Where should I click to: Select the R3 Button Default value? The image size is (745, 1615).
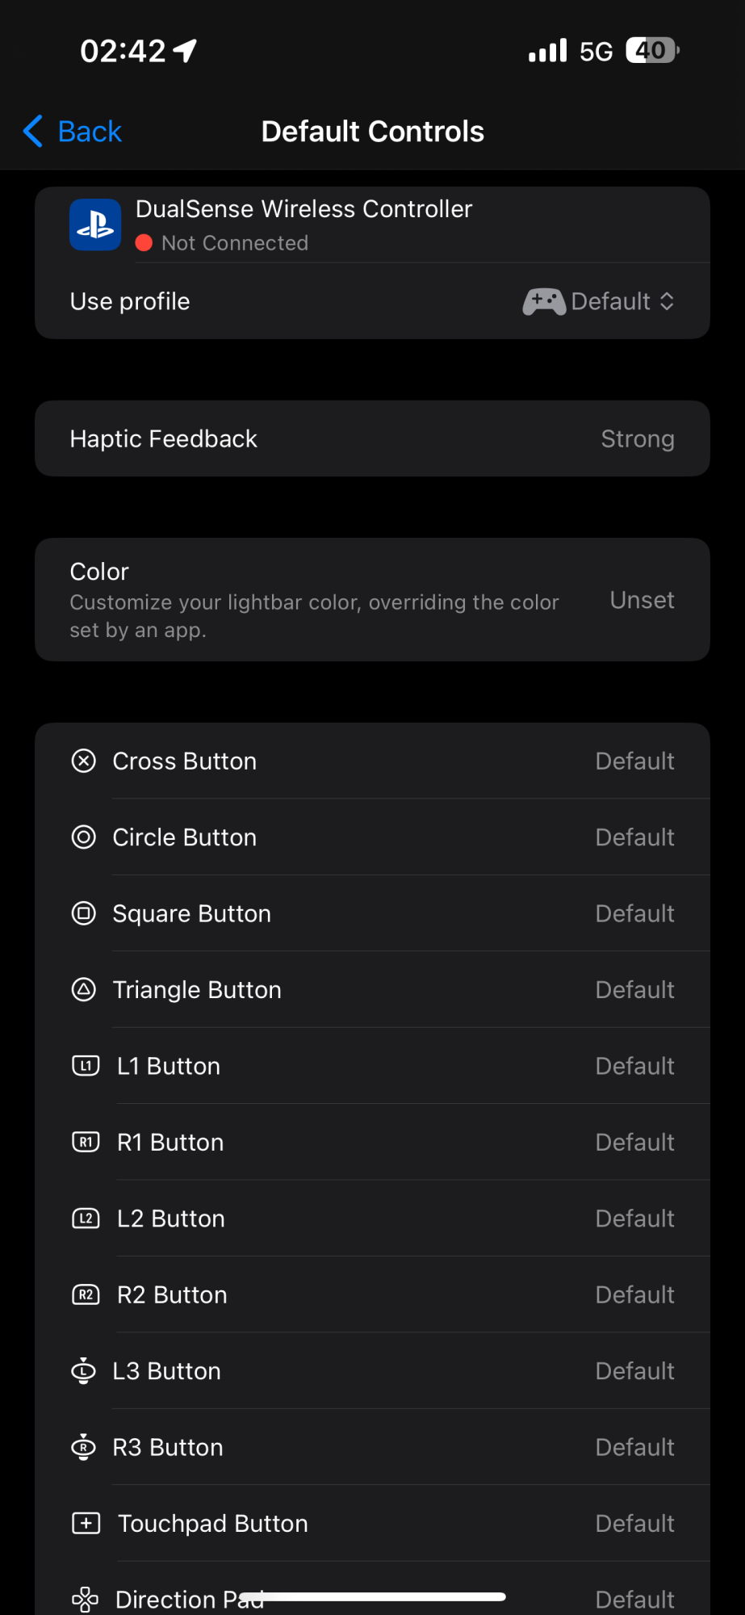pyautogui.click(x=634, y=1447)
